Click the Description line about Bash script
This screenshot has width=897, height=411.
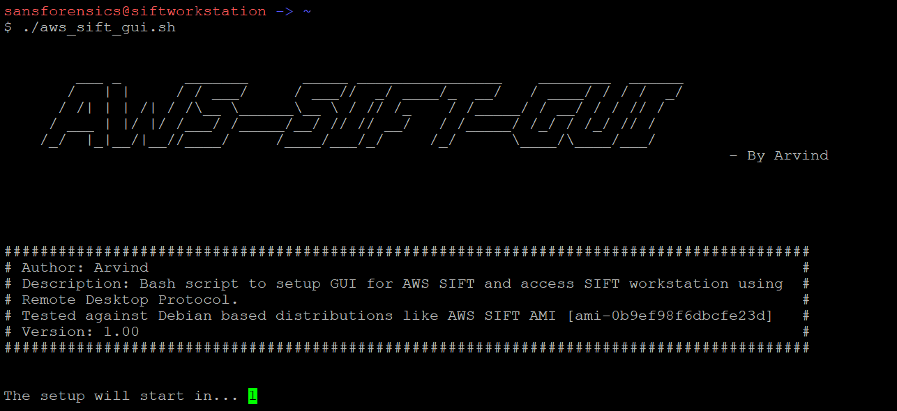pos(402,284)
